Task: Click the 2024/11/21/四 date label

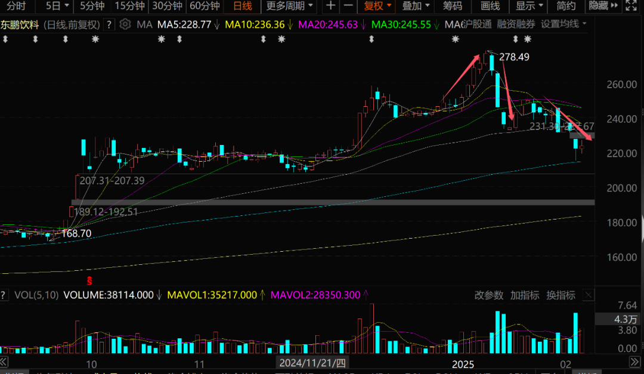Action: tap(312, 363)
